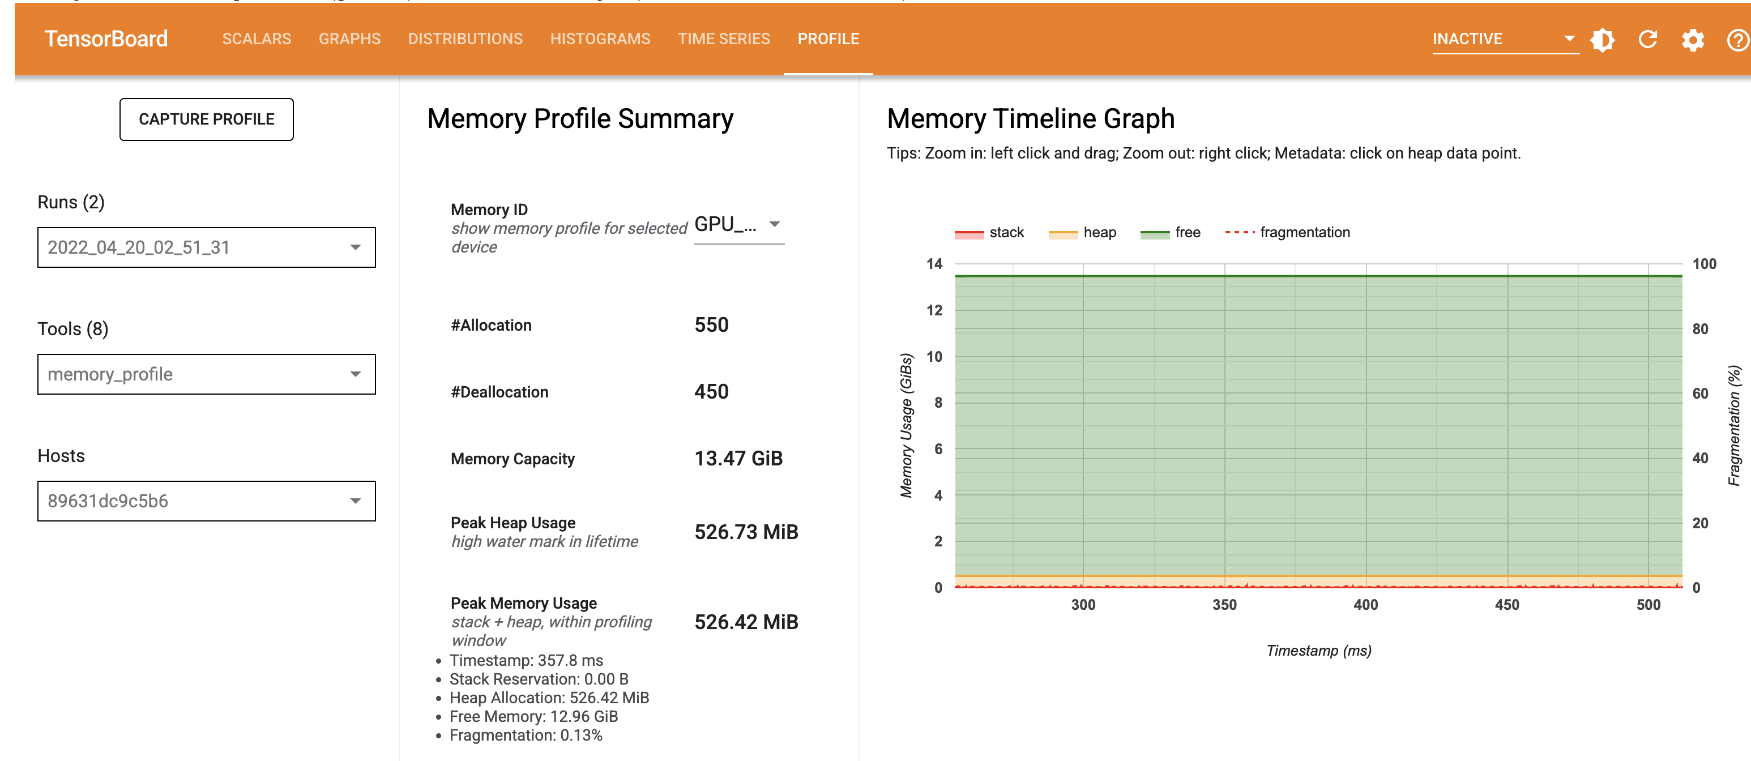The height and width of the screenshot is (761, 1751).
Task: Open the Runs dropdown showing 2022_04_20_02_51_31
Action: (206, 247)
